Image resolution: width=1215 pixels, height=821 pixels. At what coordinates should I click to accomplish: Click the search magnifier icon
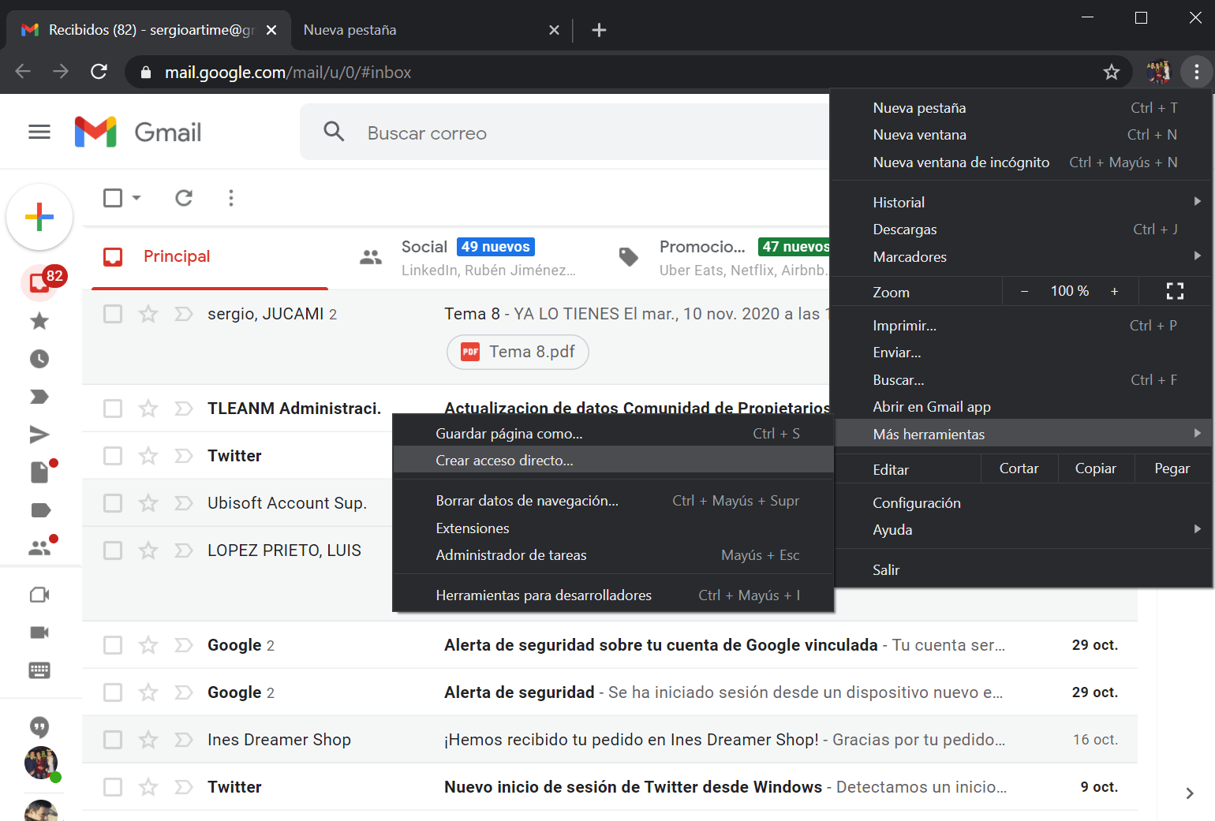(335, 132)
